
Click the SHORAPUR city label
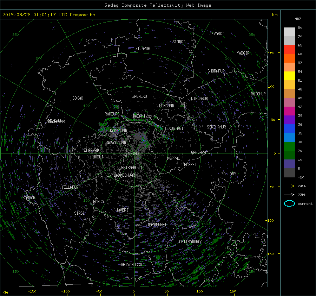tap(216, 71)
